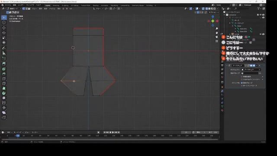Click the timeline current frame marker
Viewport: 277px width, 156px height.
[x=18, y=136]
